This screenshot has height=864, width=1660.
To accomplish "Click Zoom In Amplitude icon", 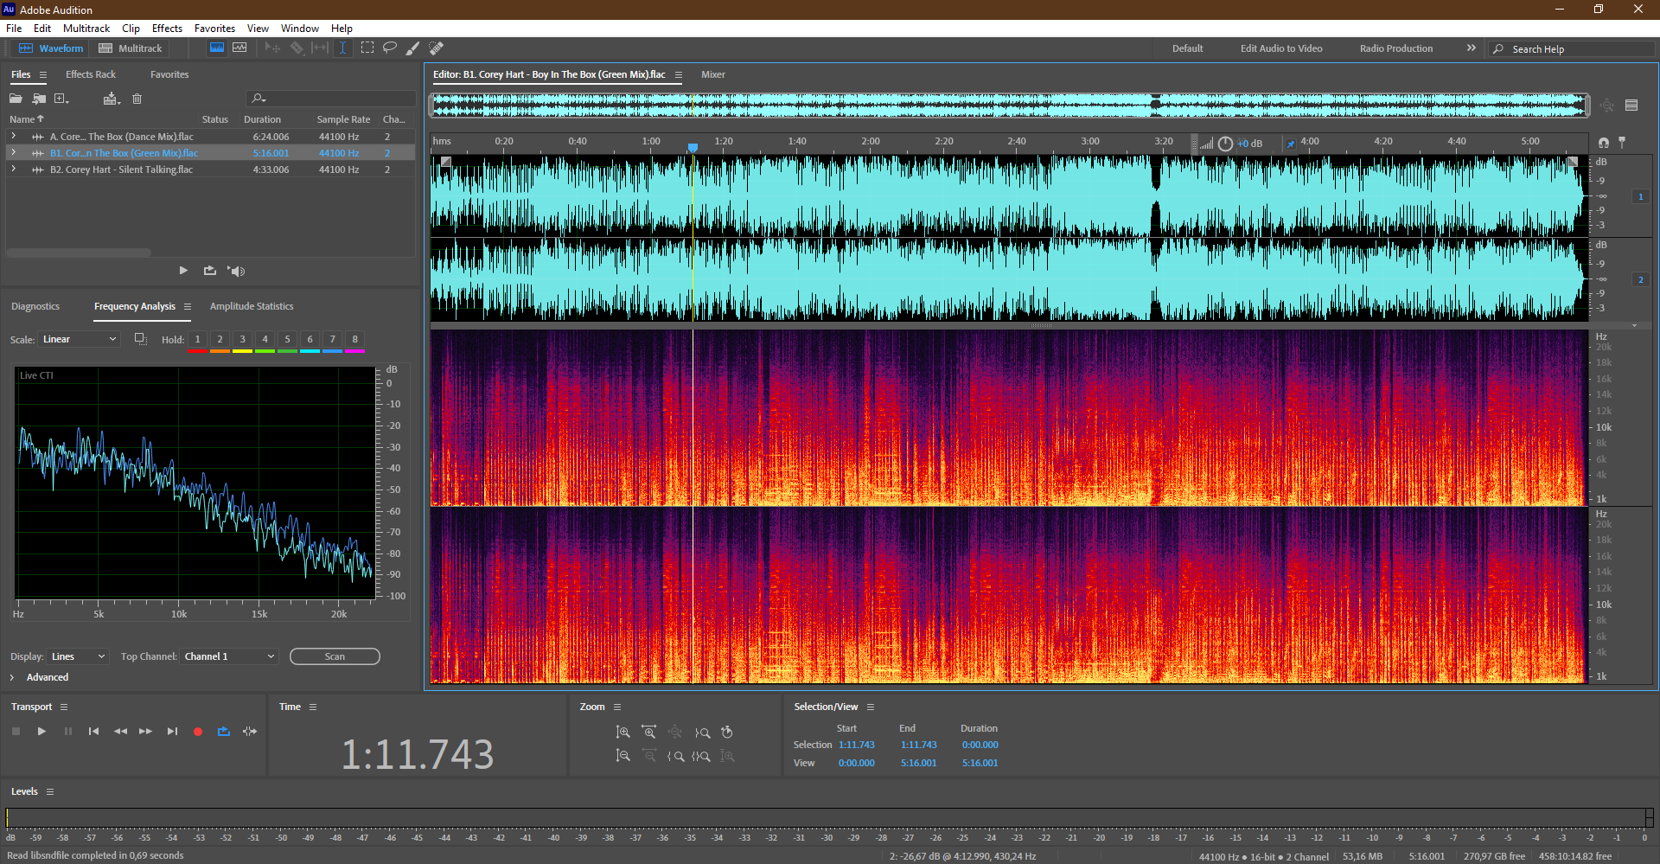I will click(x=622, y=733).
